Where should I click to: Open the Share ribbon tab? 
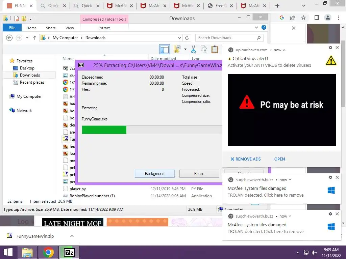click(51, 28)
